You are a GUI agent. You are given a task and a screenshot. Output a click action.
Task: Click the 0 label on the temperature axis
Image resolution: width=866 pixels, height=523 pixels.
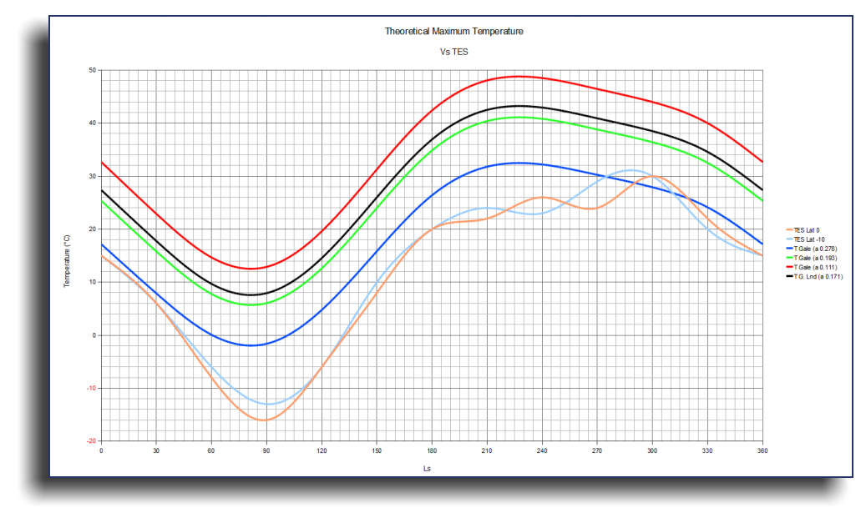[94, 335]
